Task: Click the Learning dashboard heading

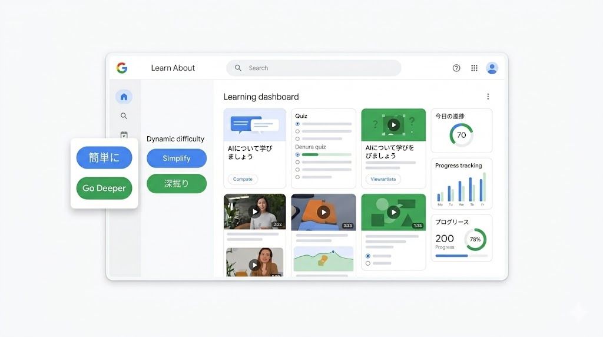Action: [x=261, y=97]
